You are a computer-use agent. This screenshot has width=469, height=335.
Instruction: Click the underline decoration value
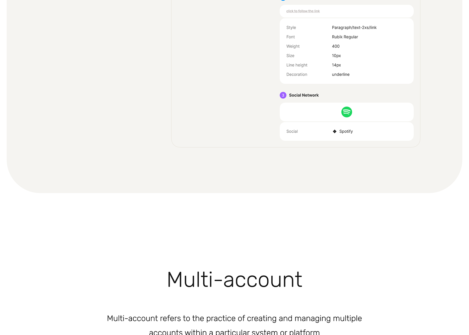point(340,74)
